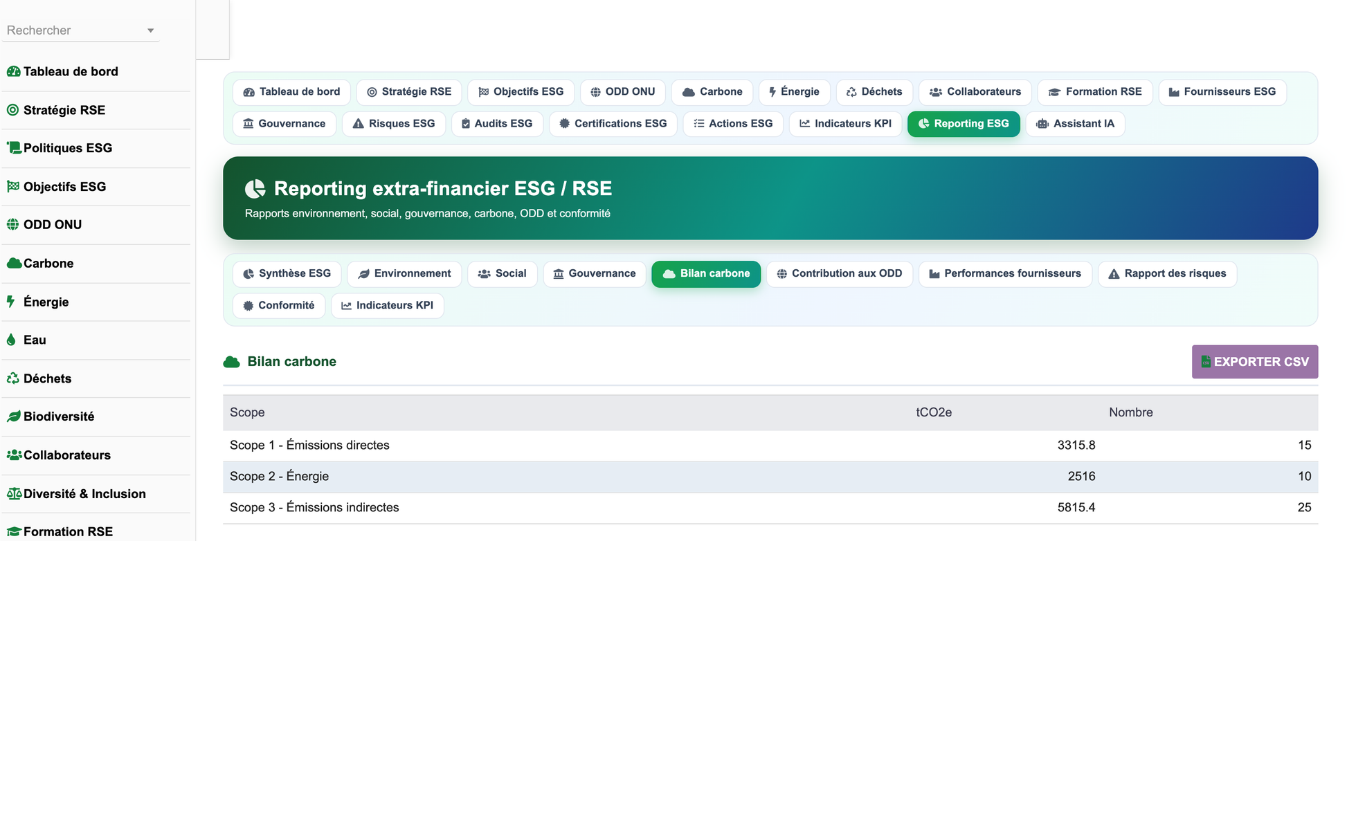Open Contribution aux ODD tab
Image resolution: width=1347 pixels, height=833 pixels.
click(840, 274)
